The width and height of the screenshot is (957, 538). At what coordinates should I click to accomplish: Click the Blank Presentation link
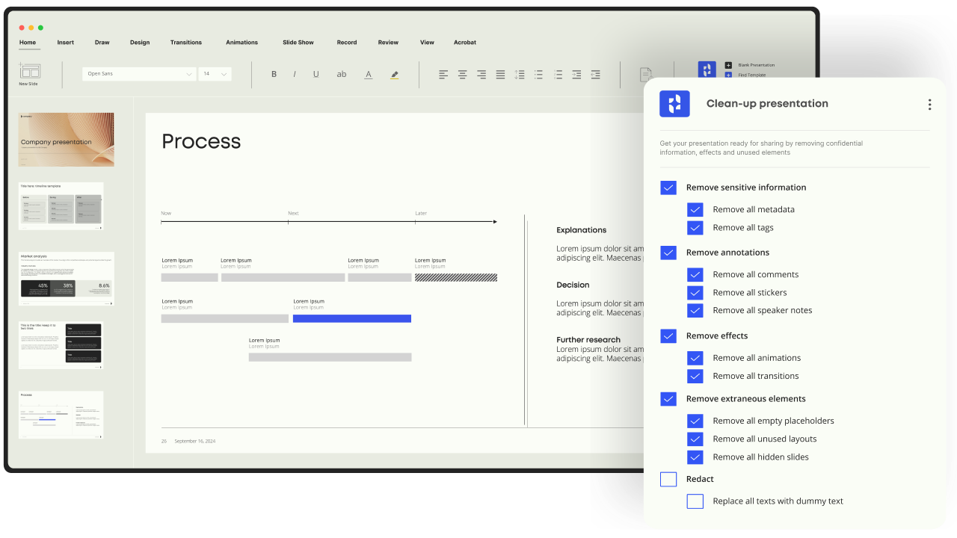point(757,65)
